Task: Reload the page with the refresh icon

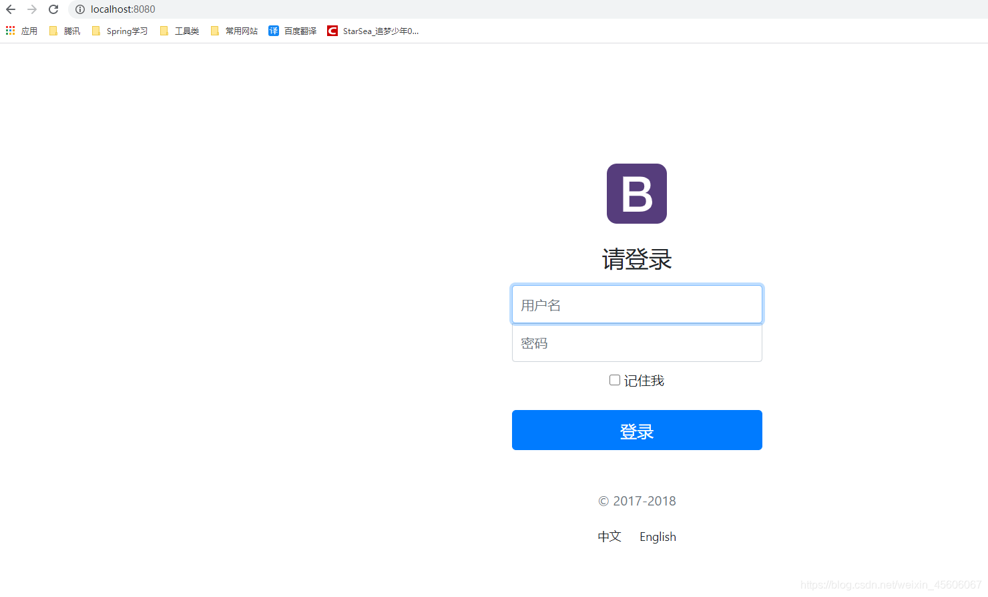Action: (x=53, y=9)
